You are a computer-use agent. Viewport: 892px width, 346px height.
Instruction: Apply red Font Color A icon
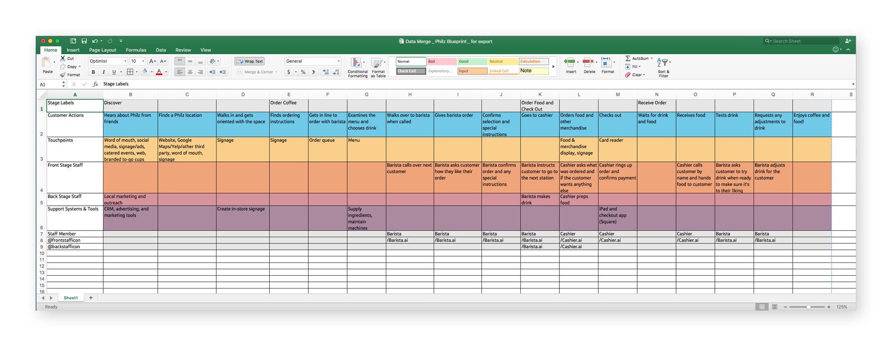159,72
